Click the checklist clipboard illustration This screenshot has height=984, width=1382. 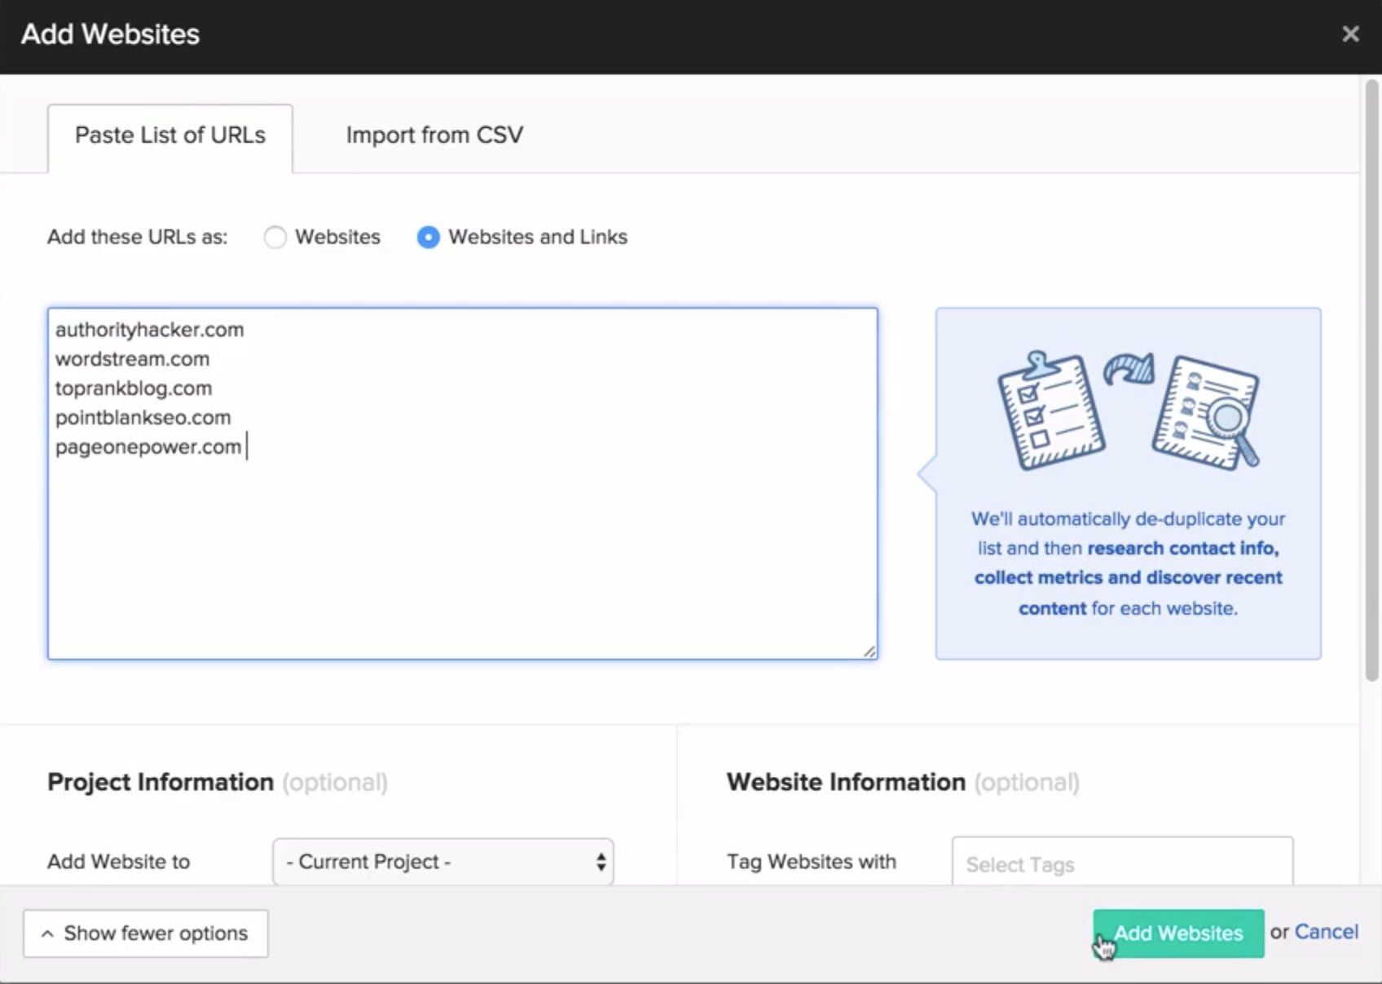click(x=1051, y=411)
